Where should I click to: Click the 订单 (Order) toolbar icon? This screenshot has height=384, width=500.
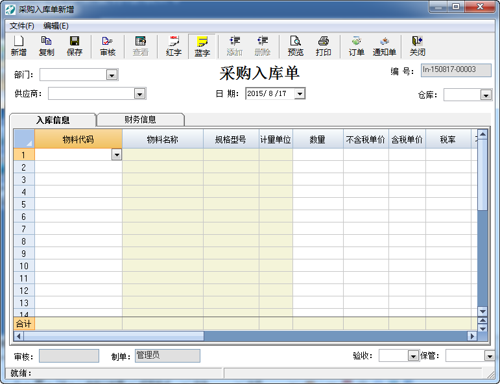coord(356,46)
